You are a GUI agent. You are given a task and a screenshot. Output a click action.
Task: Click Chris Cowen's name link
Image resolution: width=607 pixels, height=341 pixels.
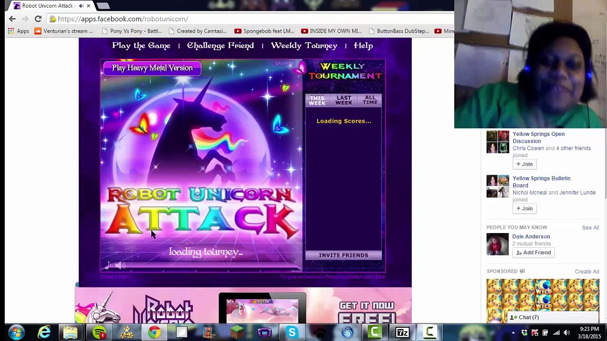coord(528,148)
